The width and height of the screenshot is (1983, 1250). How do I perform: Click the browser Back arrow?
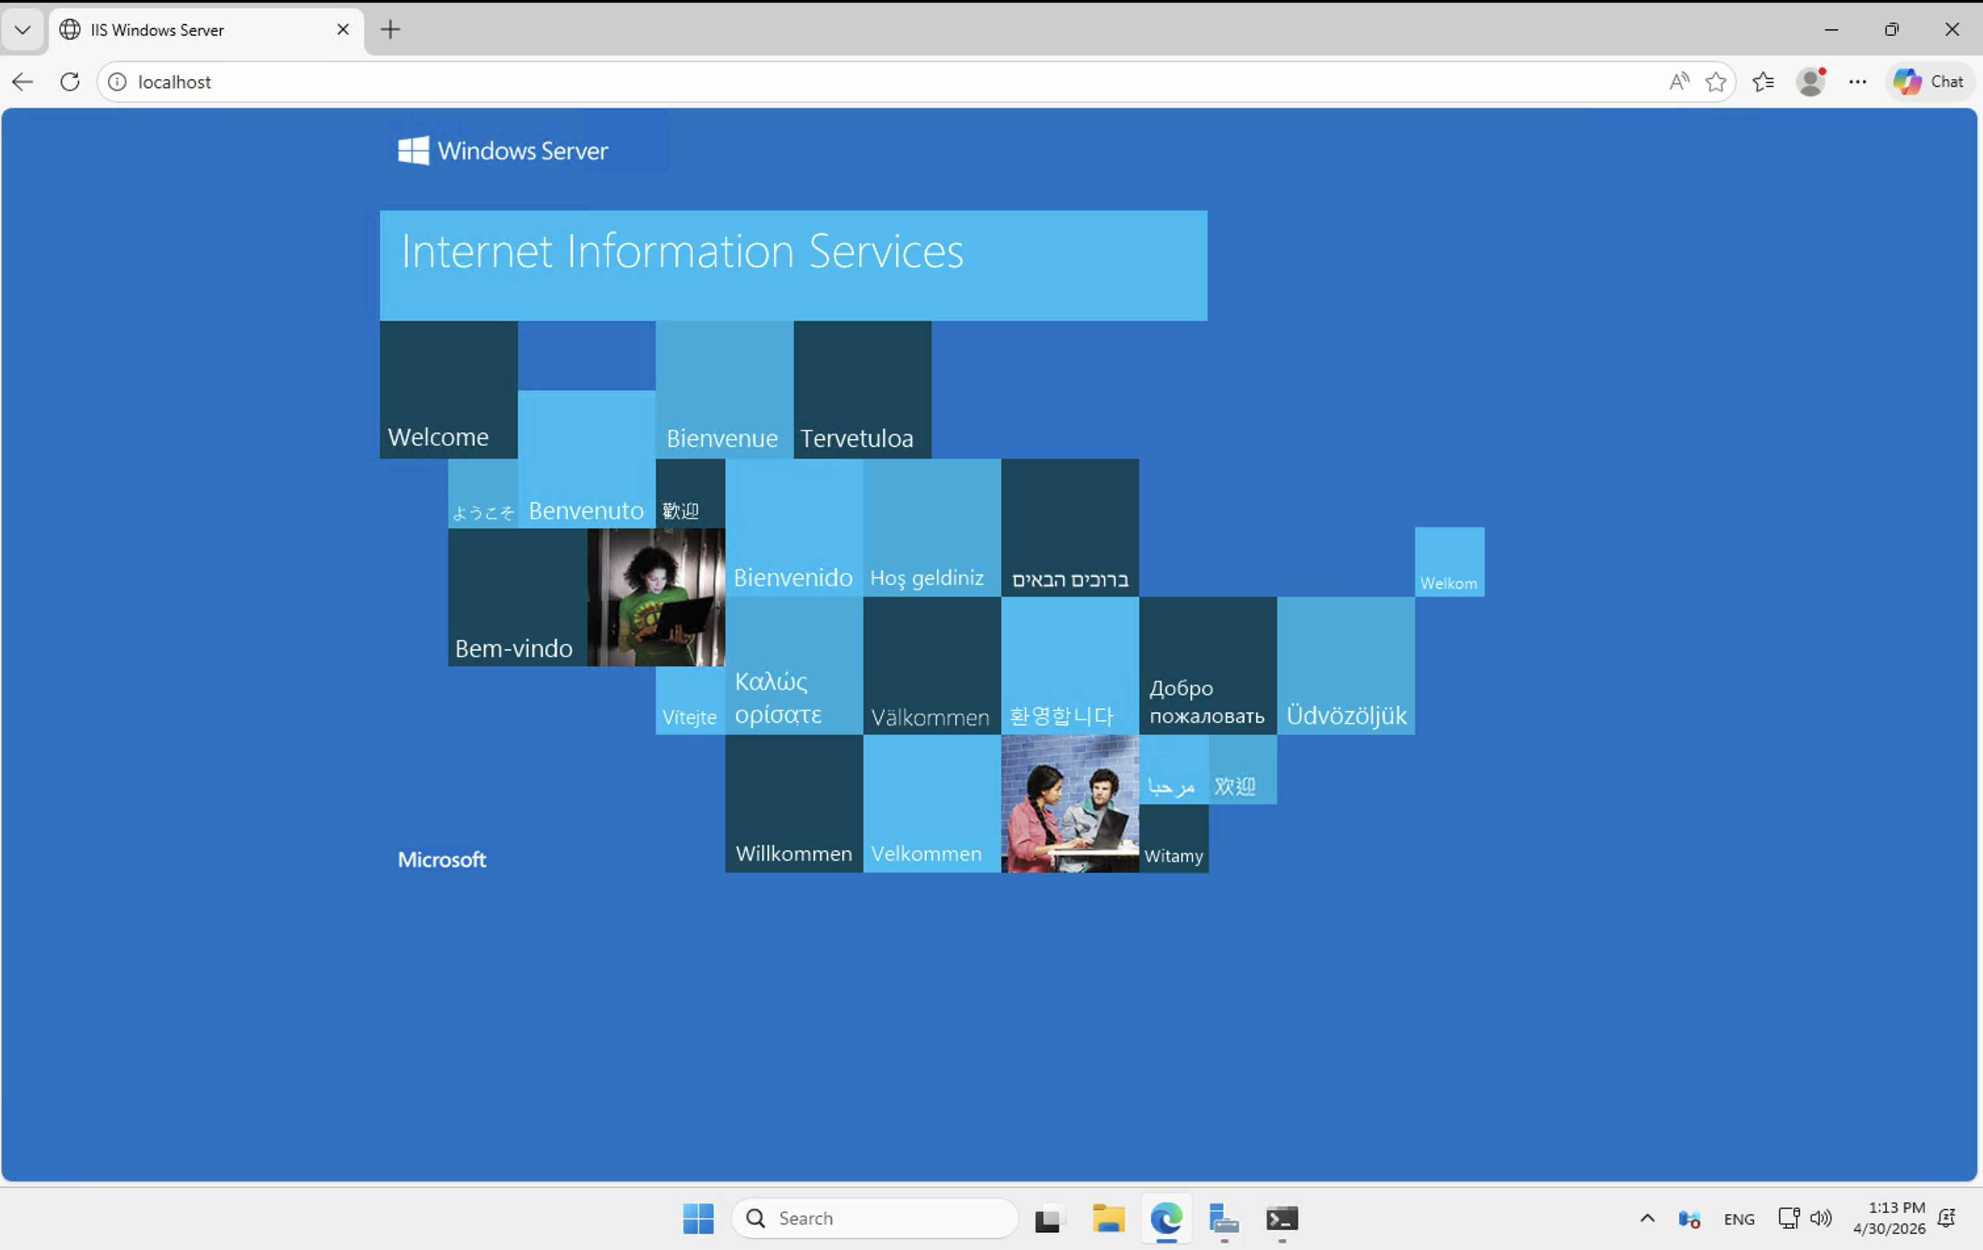(x=23, y=81)
